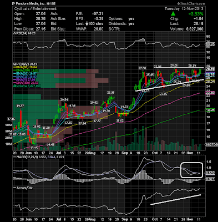The width and height of the screenshot is (218, 222).
Task: Click the green EMA(200) 19.26 legend entry
Action: pos(25,70)
